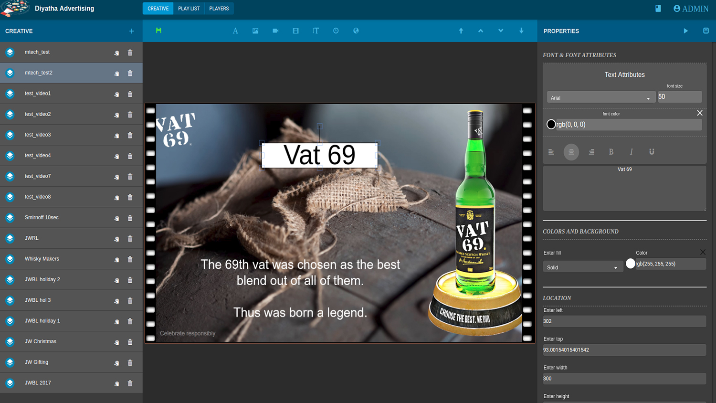This screenshot has height=403, width=716.
Task: Duplicate the mtech_test2 creative
Action: pyautogui.click(x=116, y=74)
